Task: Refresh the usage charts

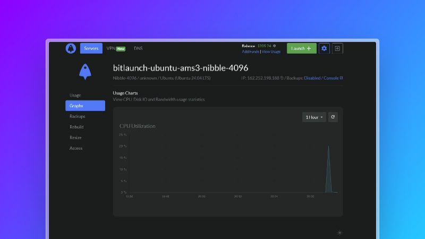Action: [333, 117]
